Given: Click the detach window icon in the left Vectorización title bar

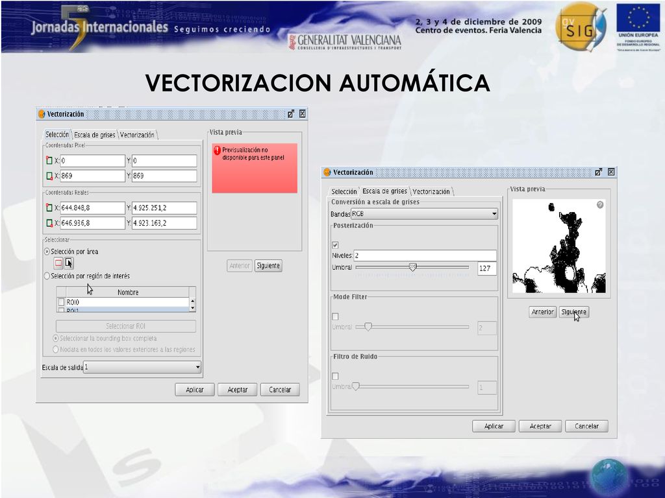Looking at the screenshot, I should coord(291,114).
